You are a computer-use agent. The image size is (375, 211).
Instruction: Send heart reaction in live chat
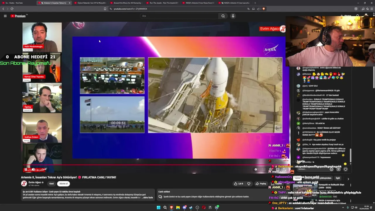click(x=345, y=169)
